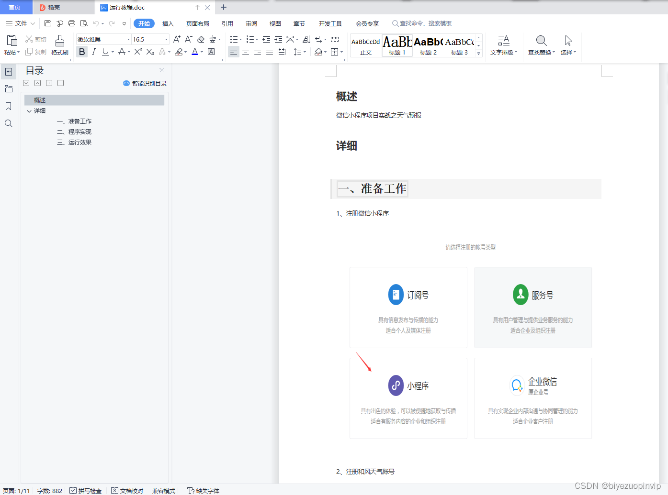The height and width of the screenshot is (495, 668).
Task: Toggle Underline formatting
Action: 105,52
